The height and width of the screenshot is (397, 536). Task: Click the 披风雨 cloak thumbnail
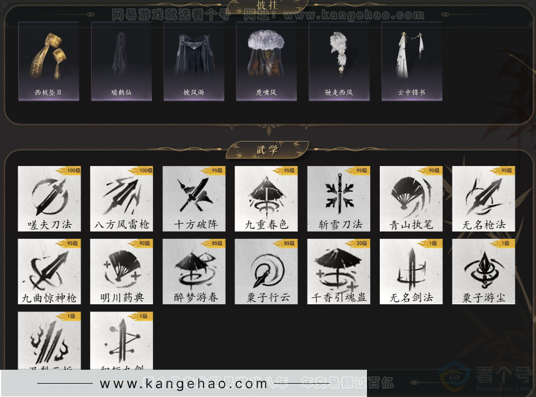193,61
